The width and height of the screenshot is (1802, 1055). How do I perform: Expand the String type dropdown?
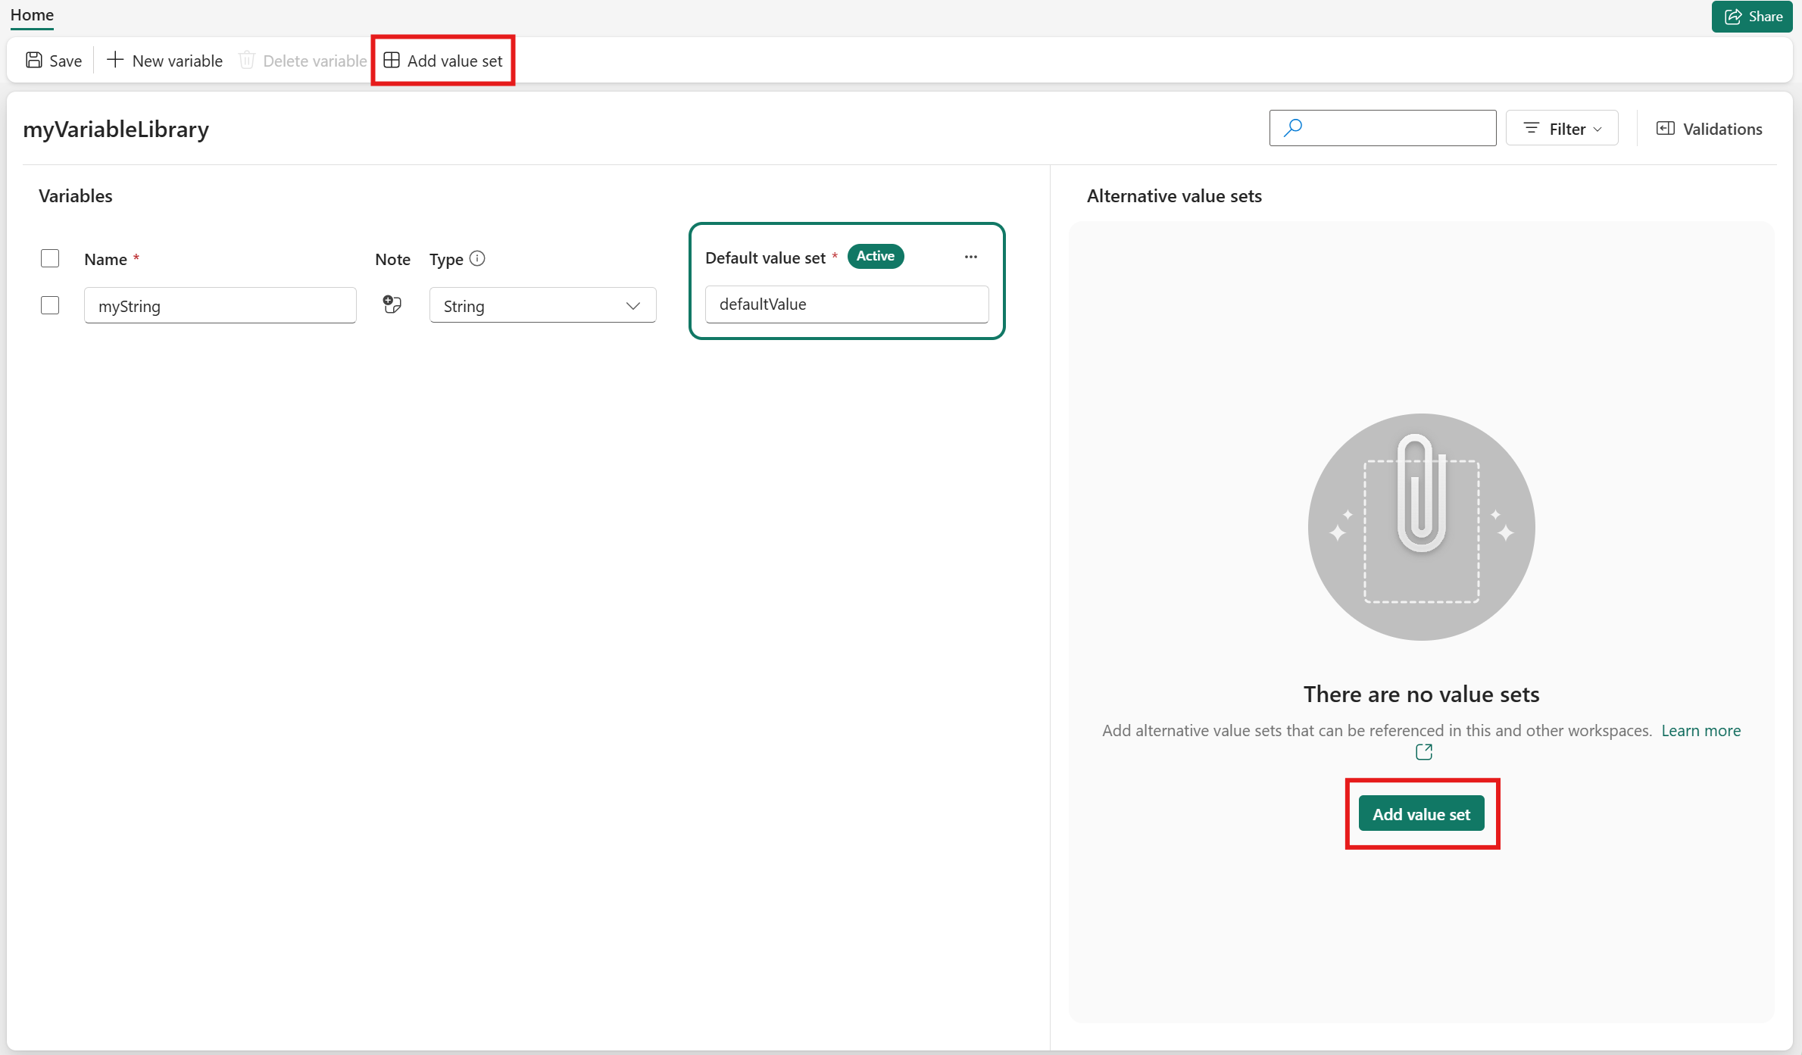click(x=542, y=305)
